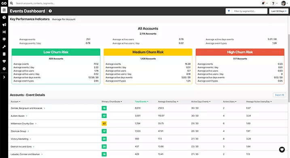Open the Zemlak, Bergnaum and Kovacek account
Viewport: 290px width, 158px height.
27,108
